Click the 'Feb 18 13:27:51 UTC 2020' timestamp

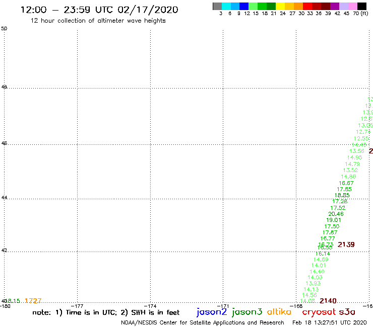point(330,323)
